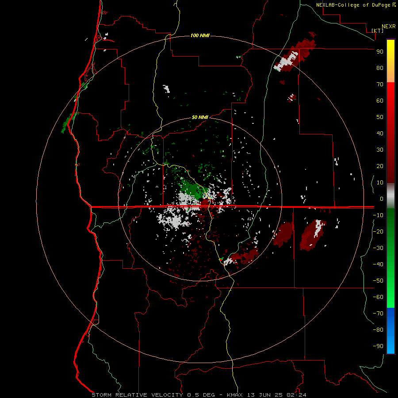
Task: Click the 0 value on velocity scale
Action: point(382,199)
